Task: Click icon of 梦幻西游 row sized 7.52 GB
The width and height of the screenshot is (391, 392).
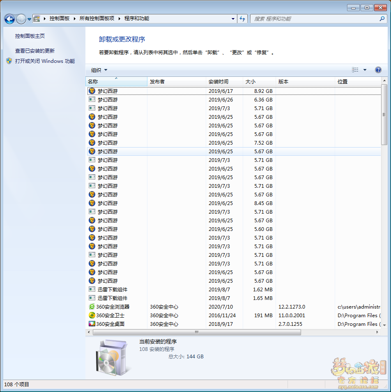Action: pos(92,143)
